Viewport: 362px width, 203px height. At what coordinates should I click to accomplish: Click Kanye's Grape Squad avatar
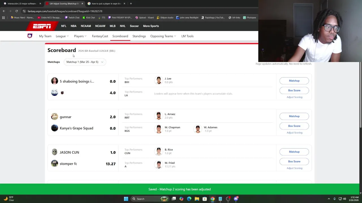[55, 128]
